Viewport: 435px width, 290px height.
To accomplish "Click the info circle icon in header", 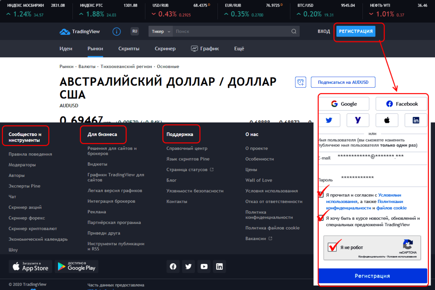I will 116,32.
